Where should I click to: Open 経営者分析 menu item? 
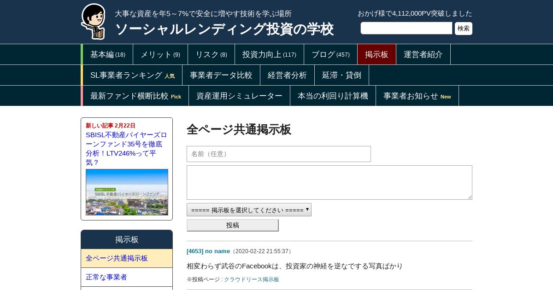[287, 75]
